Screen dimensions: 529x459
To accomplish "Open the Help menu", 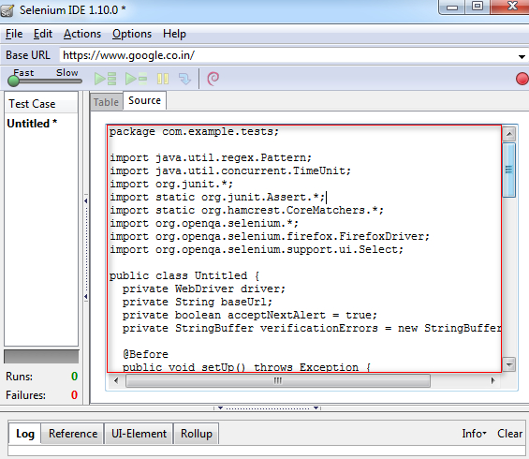I will point(174,34).
